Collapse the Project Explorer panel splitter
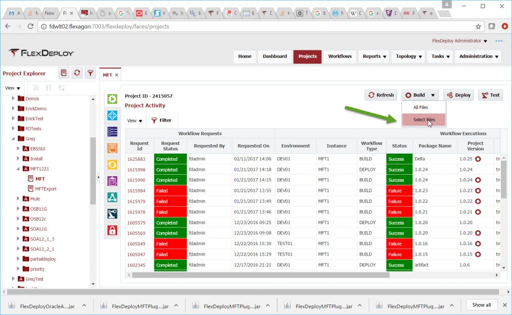The width and height of the screenshot is (512, 315). pyautogui.click(x=98, y=177)
